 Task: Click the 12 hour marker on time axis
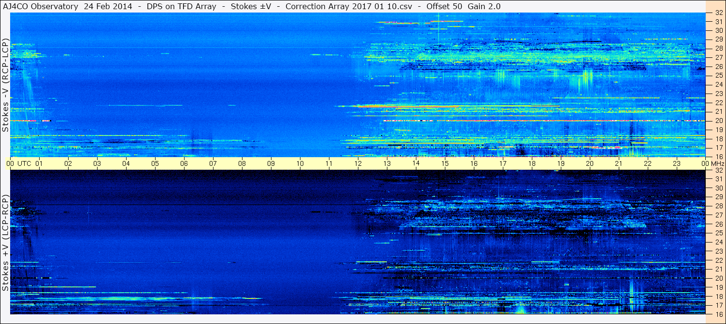point(358,163)
